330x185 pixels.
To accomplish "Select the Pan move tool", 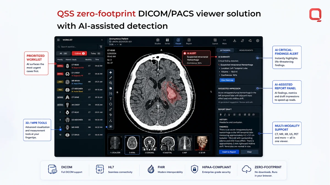I will point(111,72).
